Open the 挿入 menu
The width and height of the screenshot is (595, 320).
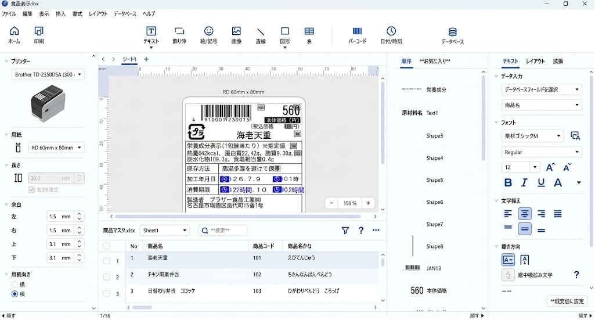pos(61,14)
